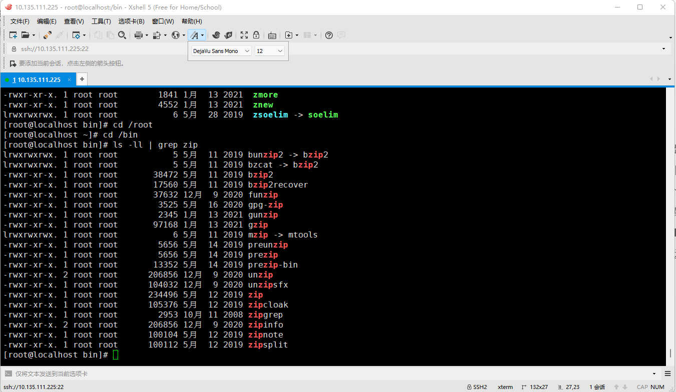Image resolution: width=676 pixels, height=392 pixels.
Task: Toggle Full screen mode icon
Action: (x=244, y=35)
